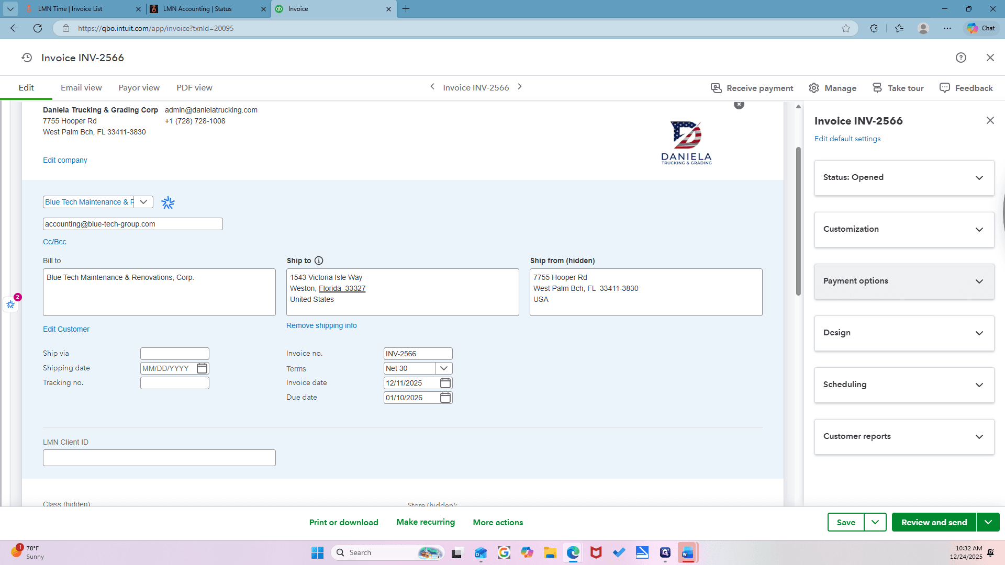Expand Scheduling section

pos(904,385)
